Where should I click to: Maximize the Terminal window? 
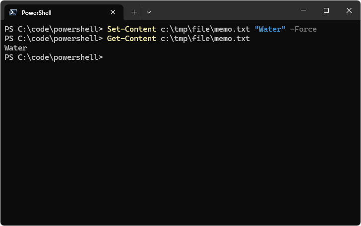[x=326, y=10]
